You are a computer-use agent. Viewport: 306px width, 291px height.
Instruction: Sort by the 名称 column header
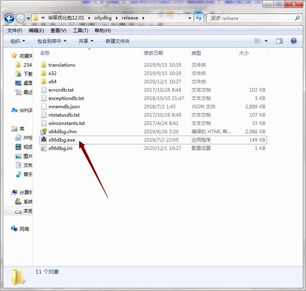tap(45, 53)
